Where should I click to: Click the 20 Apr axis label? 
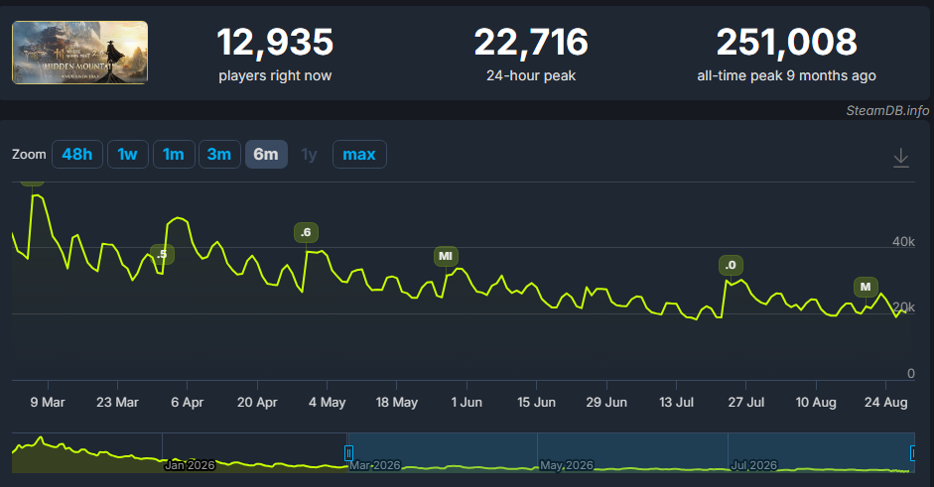click(x=257, y=402)
